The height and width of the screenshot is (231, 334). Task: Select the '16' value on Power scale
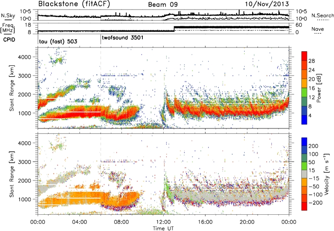click(x=311, y=88)
